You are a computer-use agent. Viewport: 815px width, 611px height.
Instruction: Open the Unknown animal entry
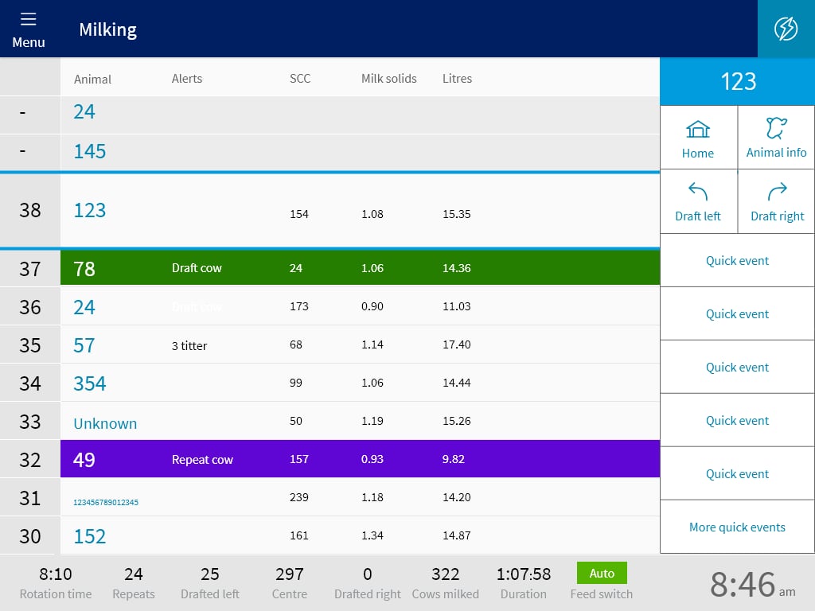coord(105,423)
